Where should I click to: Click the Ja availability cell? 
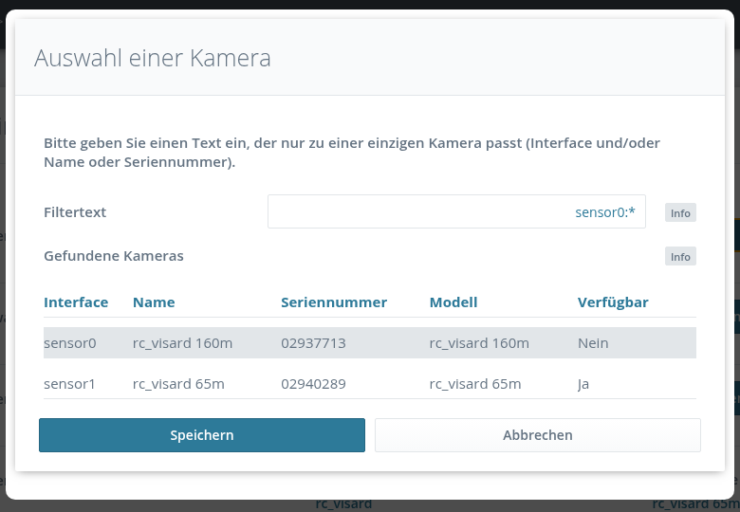pos(583,384)
